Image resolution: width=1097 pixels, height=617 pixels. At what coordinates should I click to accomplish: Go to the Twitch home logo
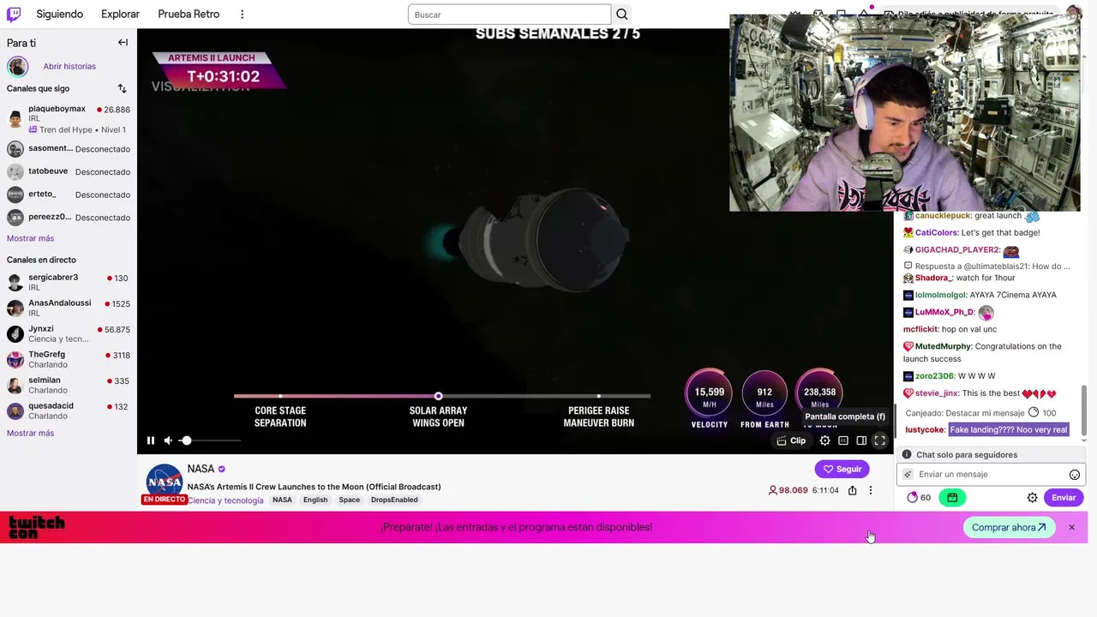[15, 15]
